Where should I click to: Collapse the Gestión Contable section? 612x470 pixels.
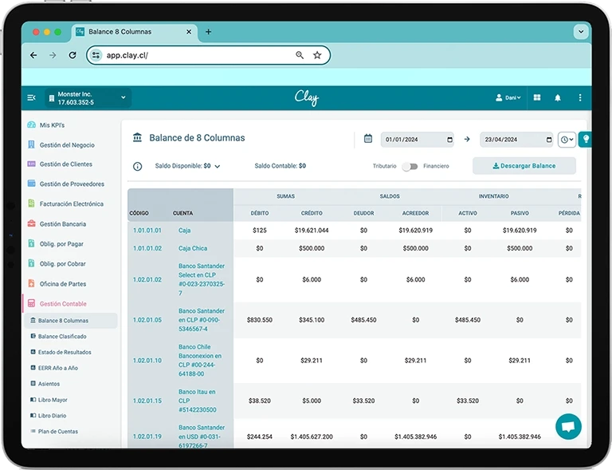pos(63,303)
